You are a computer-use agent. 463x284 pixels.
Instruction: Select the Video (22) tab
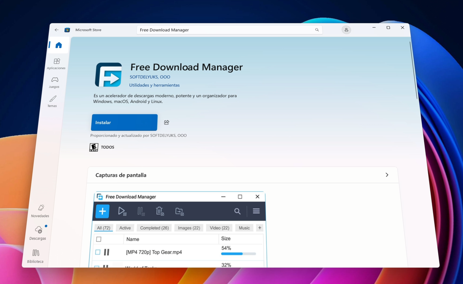click(219, 228)
